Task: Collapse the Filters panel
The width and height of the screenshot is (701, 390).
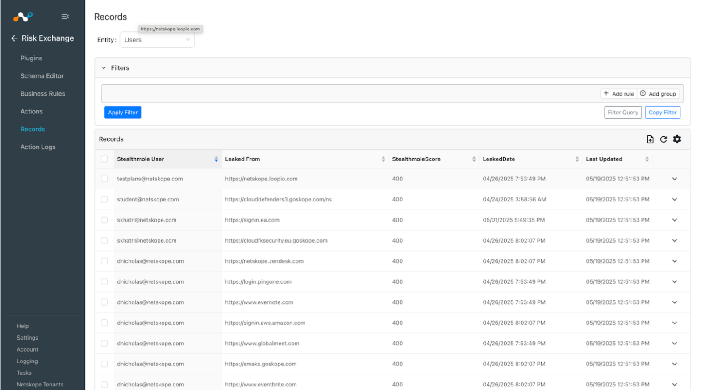Action: point(104,68)
